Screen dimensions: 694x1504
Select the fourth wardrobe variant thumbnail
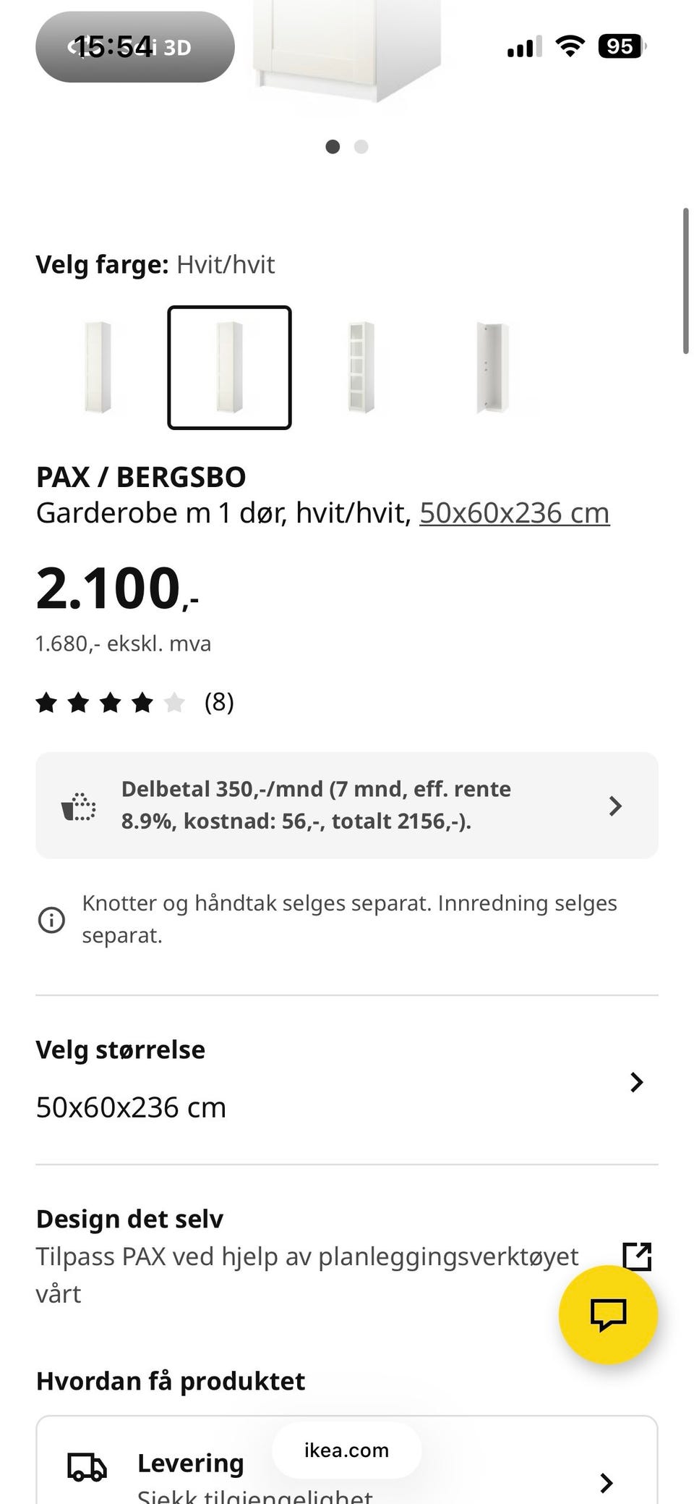click(x=492, y=368)
